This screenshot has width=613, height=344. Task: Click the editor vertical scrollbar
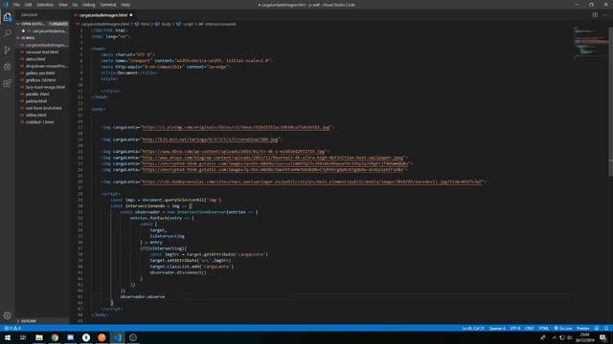[x=611, y=101]
